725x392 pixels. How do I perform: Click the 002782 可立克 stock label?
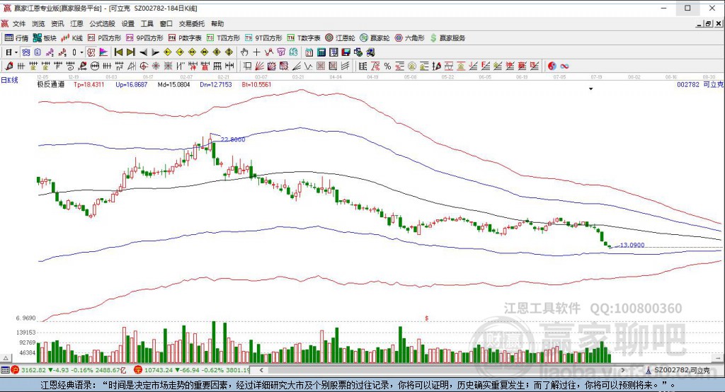point(700,85)
